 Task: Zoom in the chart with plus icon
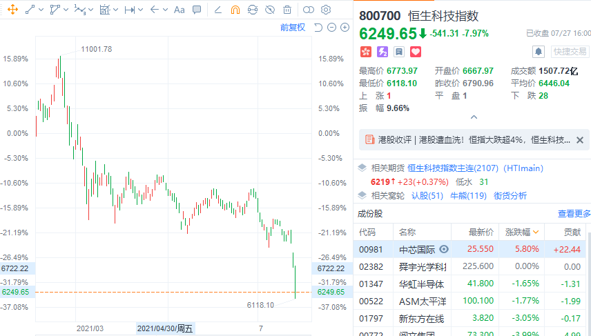(x=344, y=27)
